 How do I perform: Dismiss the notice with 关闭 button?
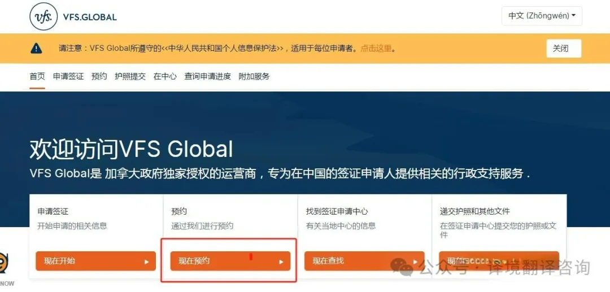pyautogui.click(x=564, y=49)
